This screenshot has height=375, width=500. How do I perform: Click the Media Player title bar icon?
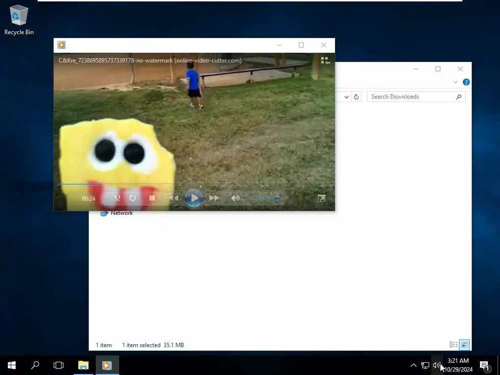click(62, 45)
